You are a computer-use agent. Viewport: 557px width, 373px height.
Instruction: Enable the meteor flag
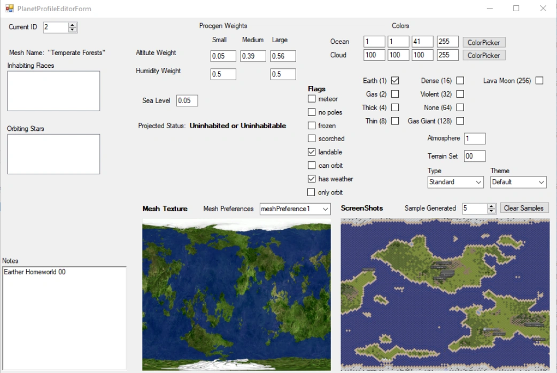tap(312, 99)
